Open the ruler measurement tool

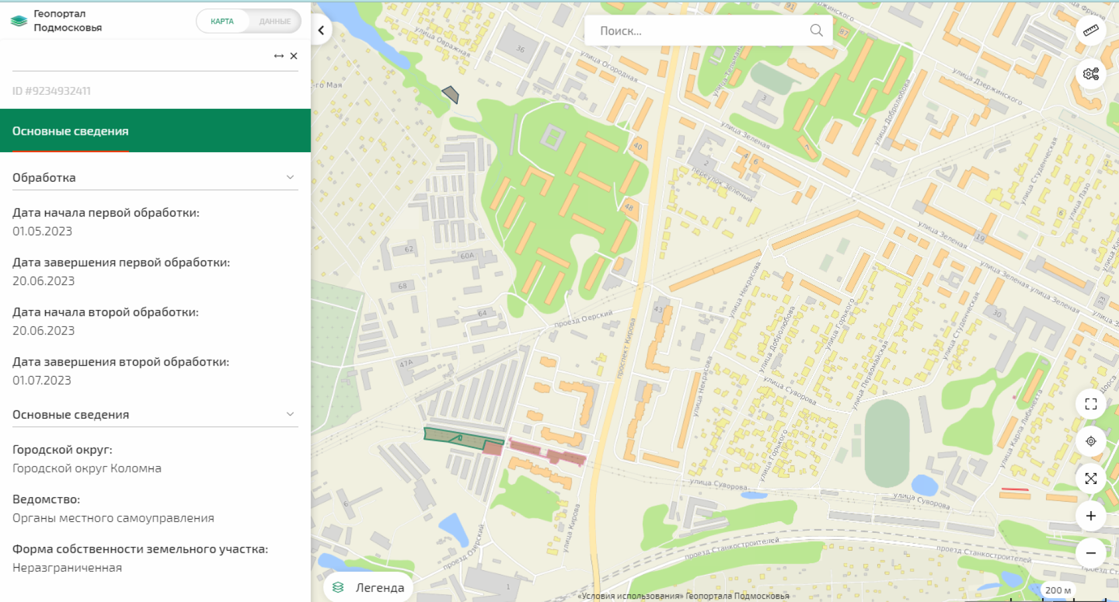[x=1091, y=31]
